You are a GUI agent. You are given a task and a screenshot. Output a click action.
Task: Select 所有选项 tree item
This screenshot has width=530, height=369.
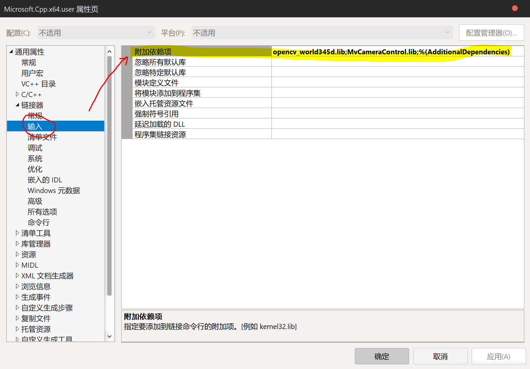point(42,212)
